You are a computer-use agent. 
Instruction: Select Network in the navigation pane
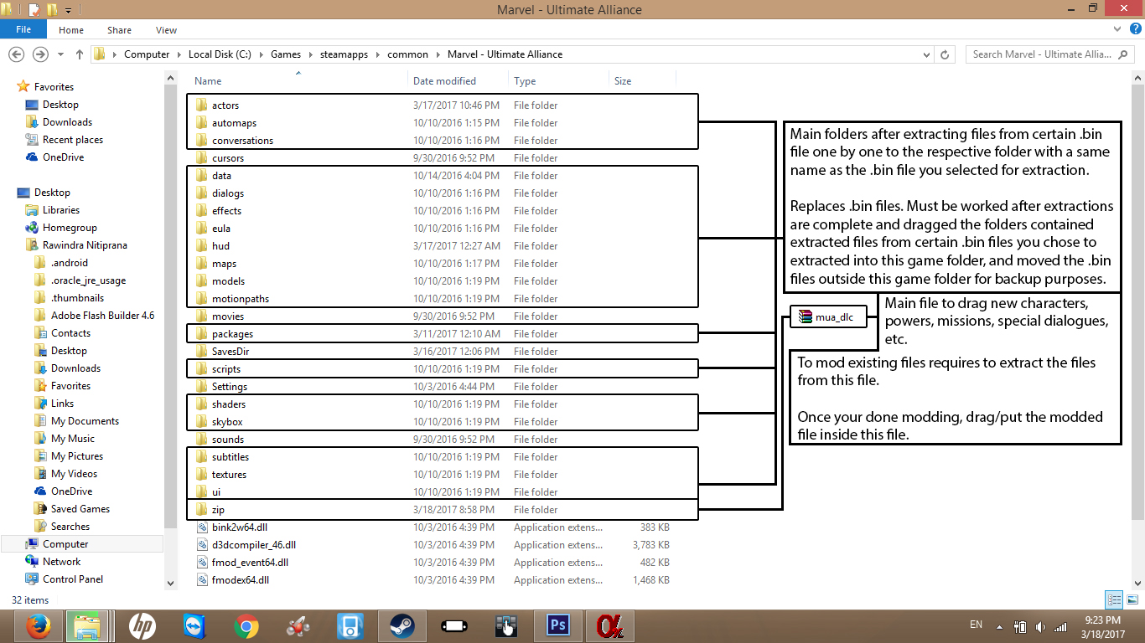click(x=62, y=562)
